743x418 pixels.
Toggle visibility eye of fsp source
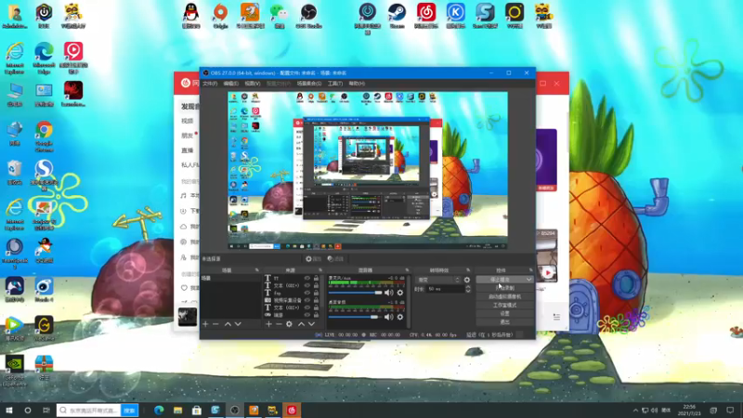click(307, 293)
